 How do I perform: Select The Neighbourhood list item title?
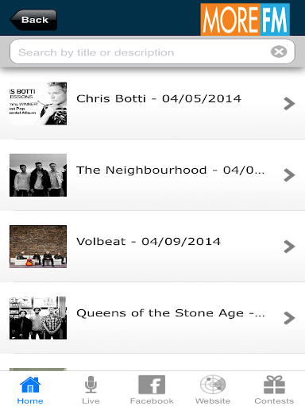171,170
